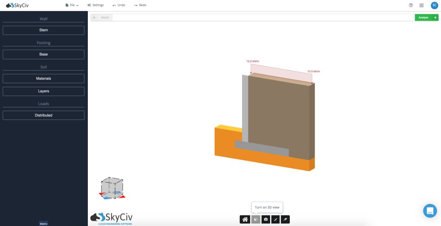The image size is (441, 226).
Task: Click the Analyze button
Action: click(426, 18)
